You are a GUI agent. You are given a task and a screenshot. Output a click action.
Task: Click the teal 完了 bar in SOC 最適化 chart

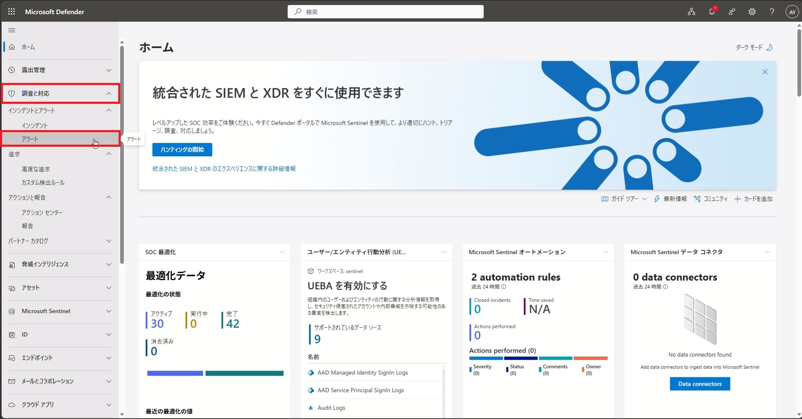coord(244,374)
